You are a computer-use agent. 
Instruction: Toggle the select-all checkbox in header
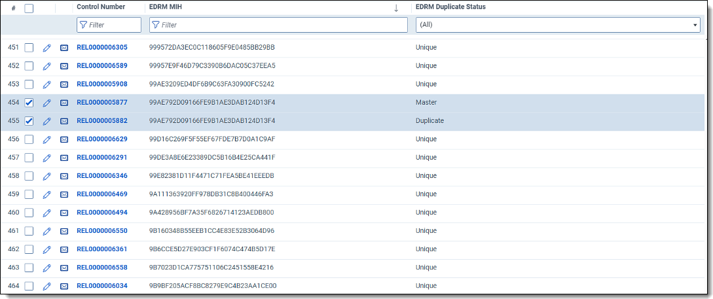29,9
